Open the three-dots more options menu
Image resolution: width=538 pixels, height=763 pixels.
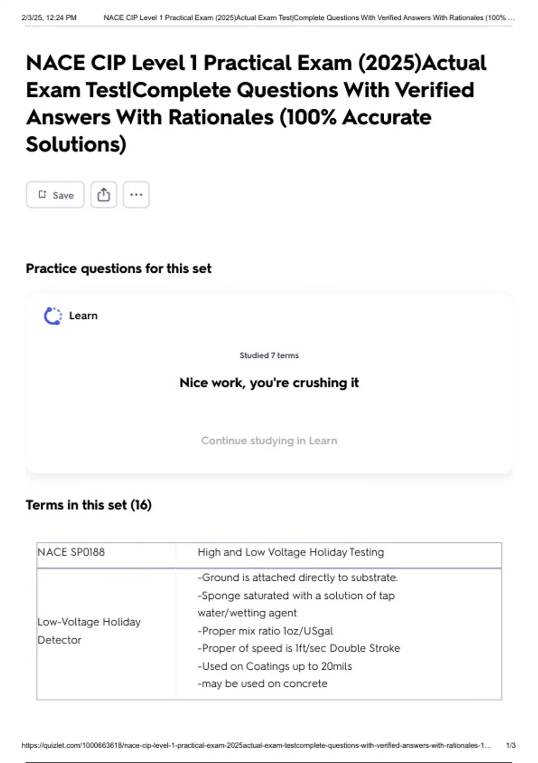pos(136,195)
